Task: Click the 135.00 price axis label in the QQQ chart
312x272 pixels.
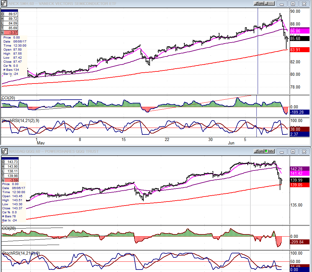Action: click(x=296, y=205)
